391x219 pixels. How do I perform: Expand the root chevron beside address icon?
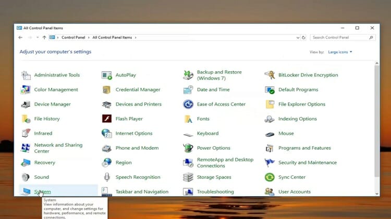58,37
